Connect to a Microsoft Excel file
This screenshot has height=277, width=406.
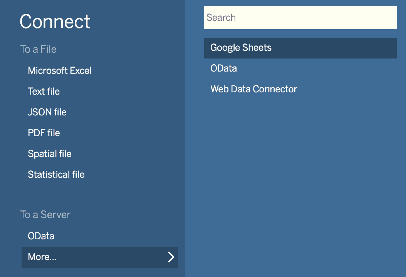click(x=60, y=71)
